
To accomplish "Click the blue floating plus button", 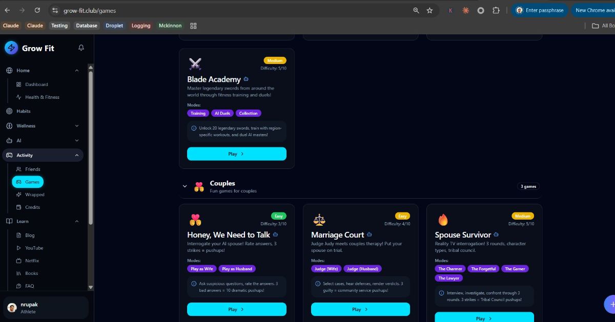I will (x=610, y=304).
